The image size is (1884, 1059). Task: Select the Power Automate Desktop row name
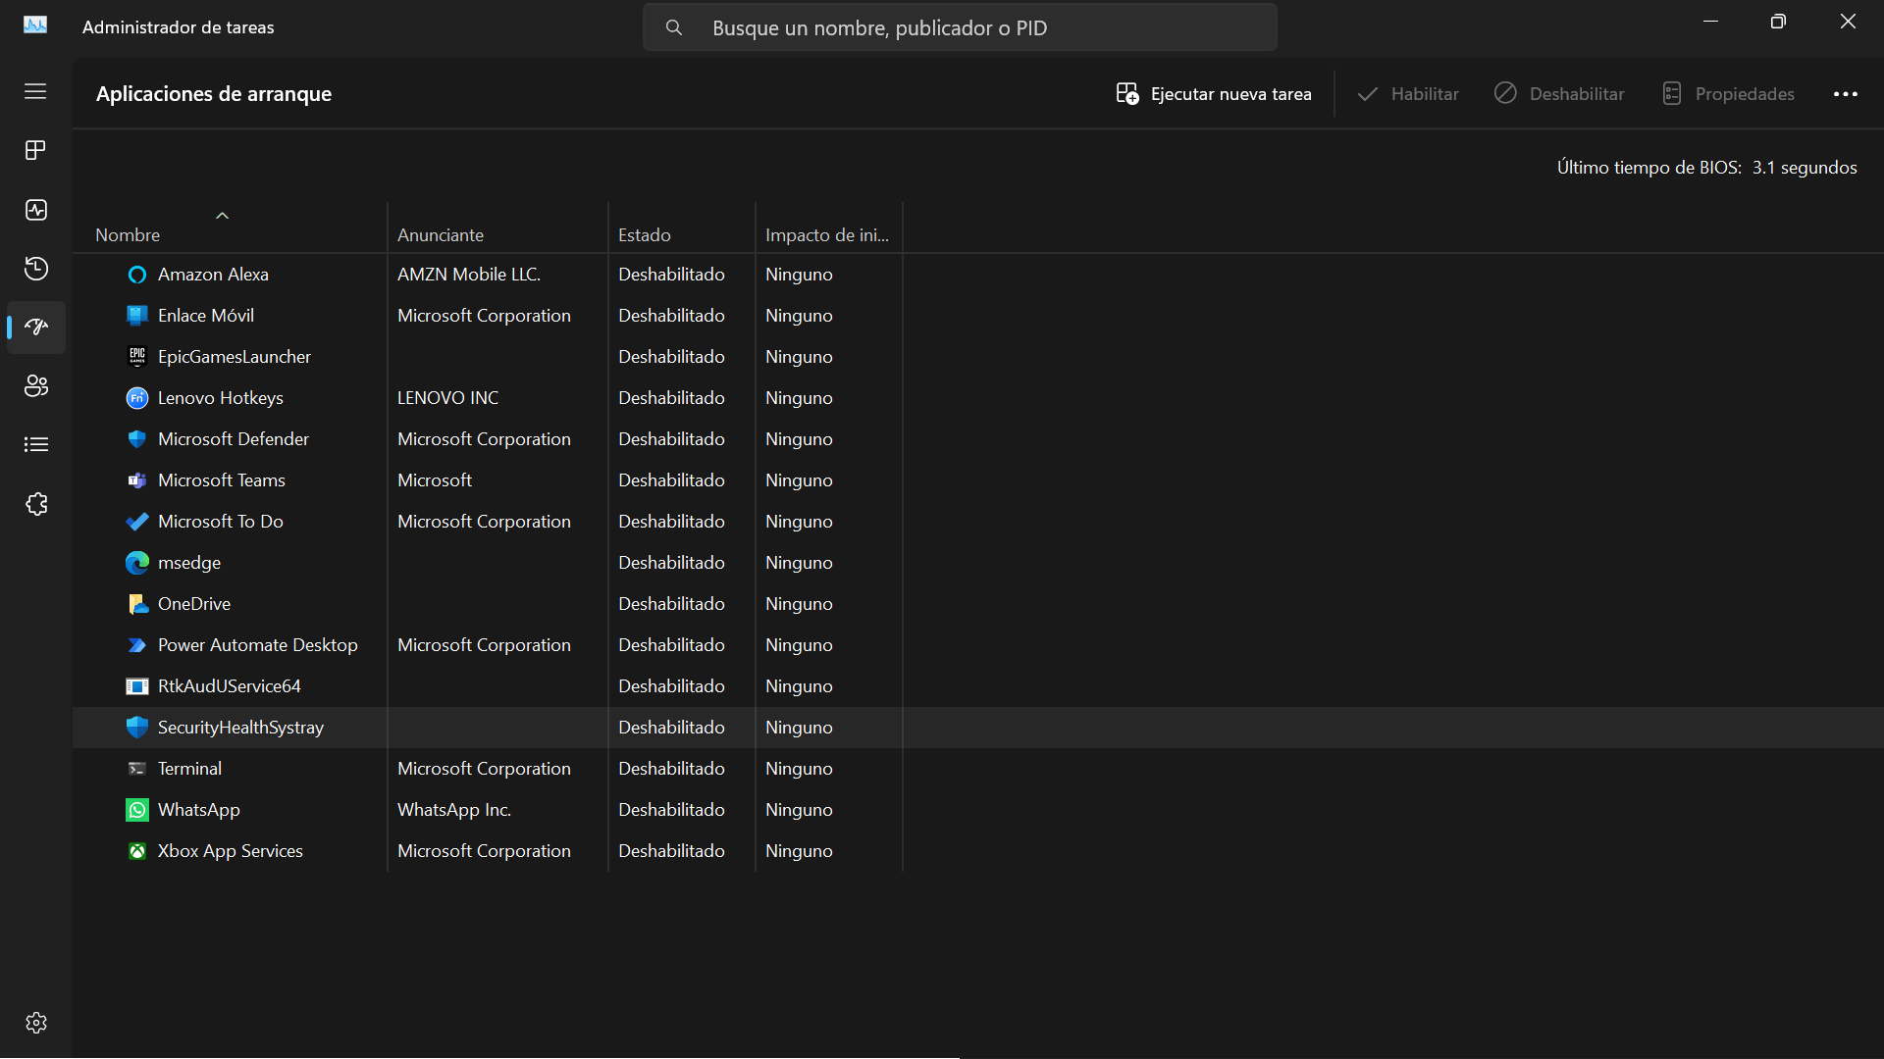tap(258, 645)
